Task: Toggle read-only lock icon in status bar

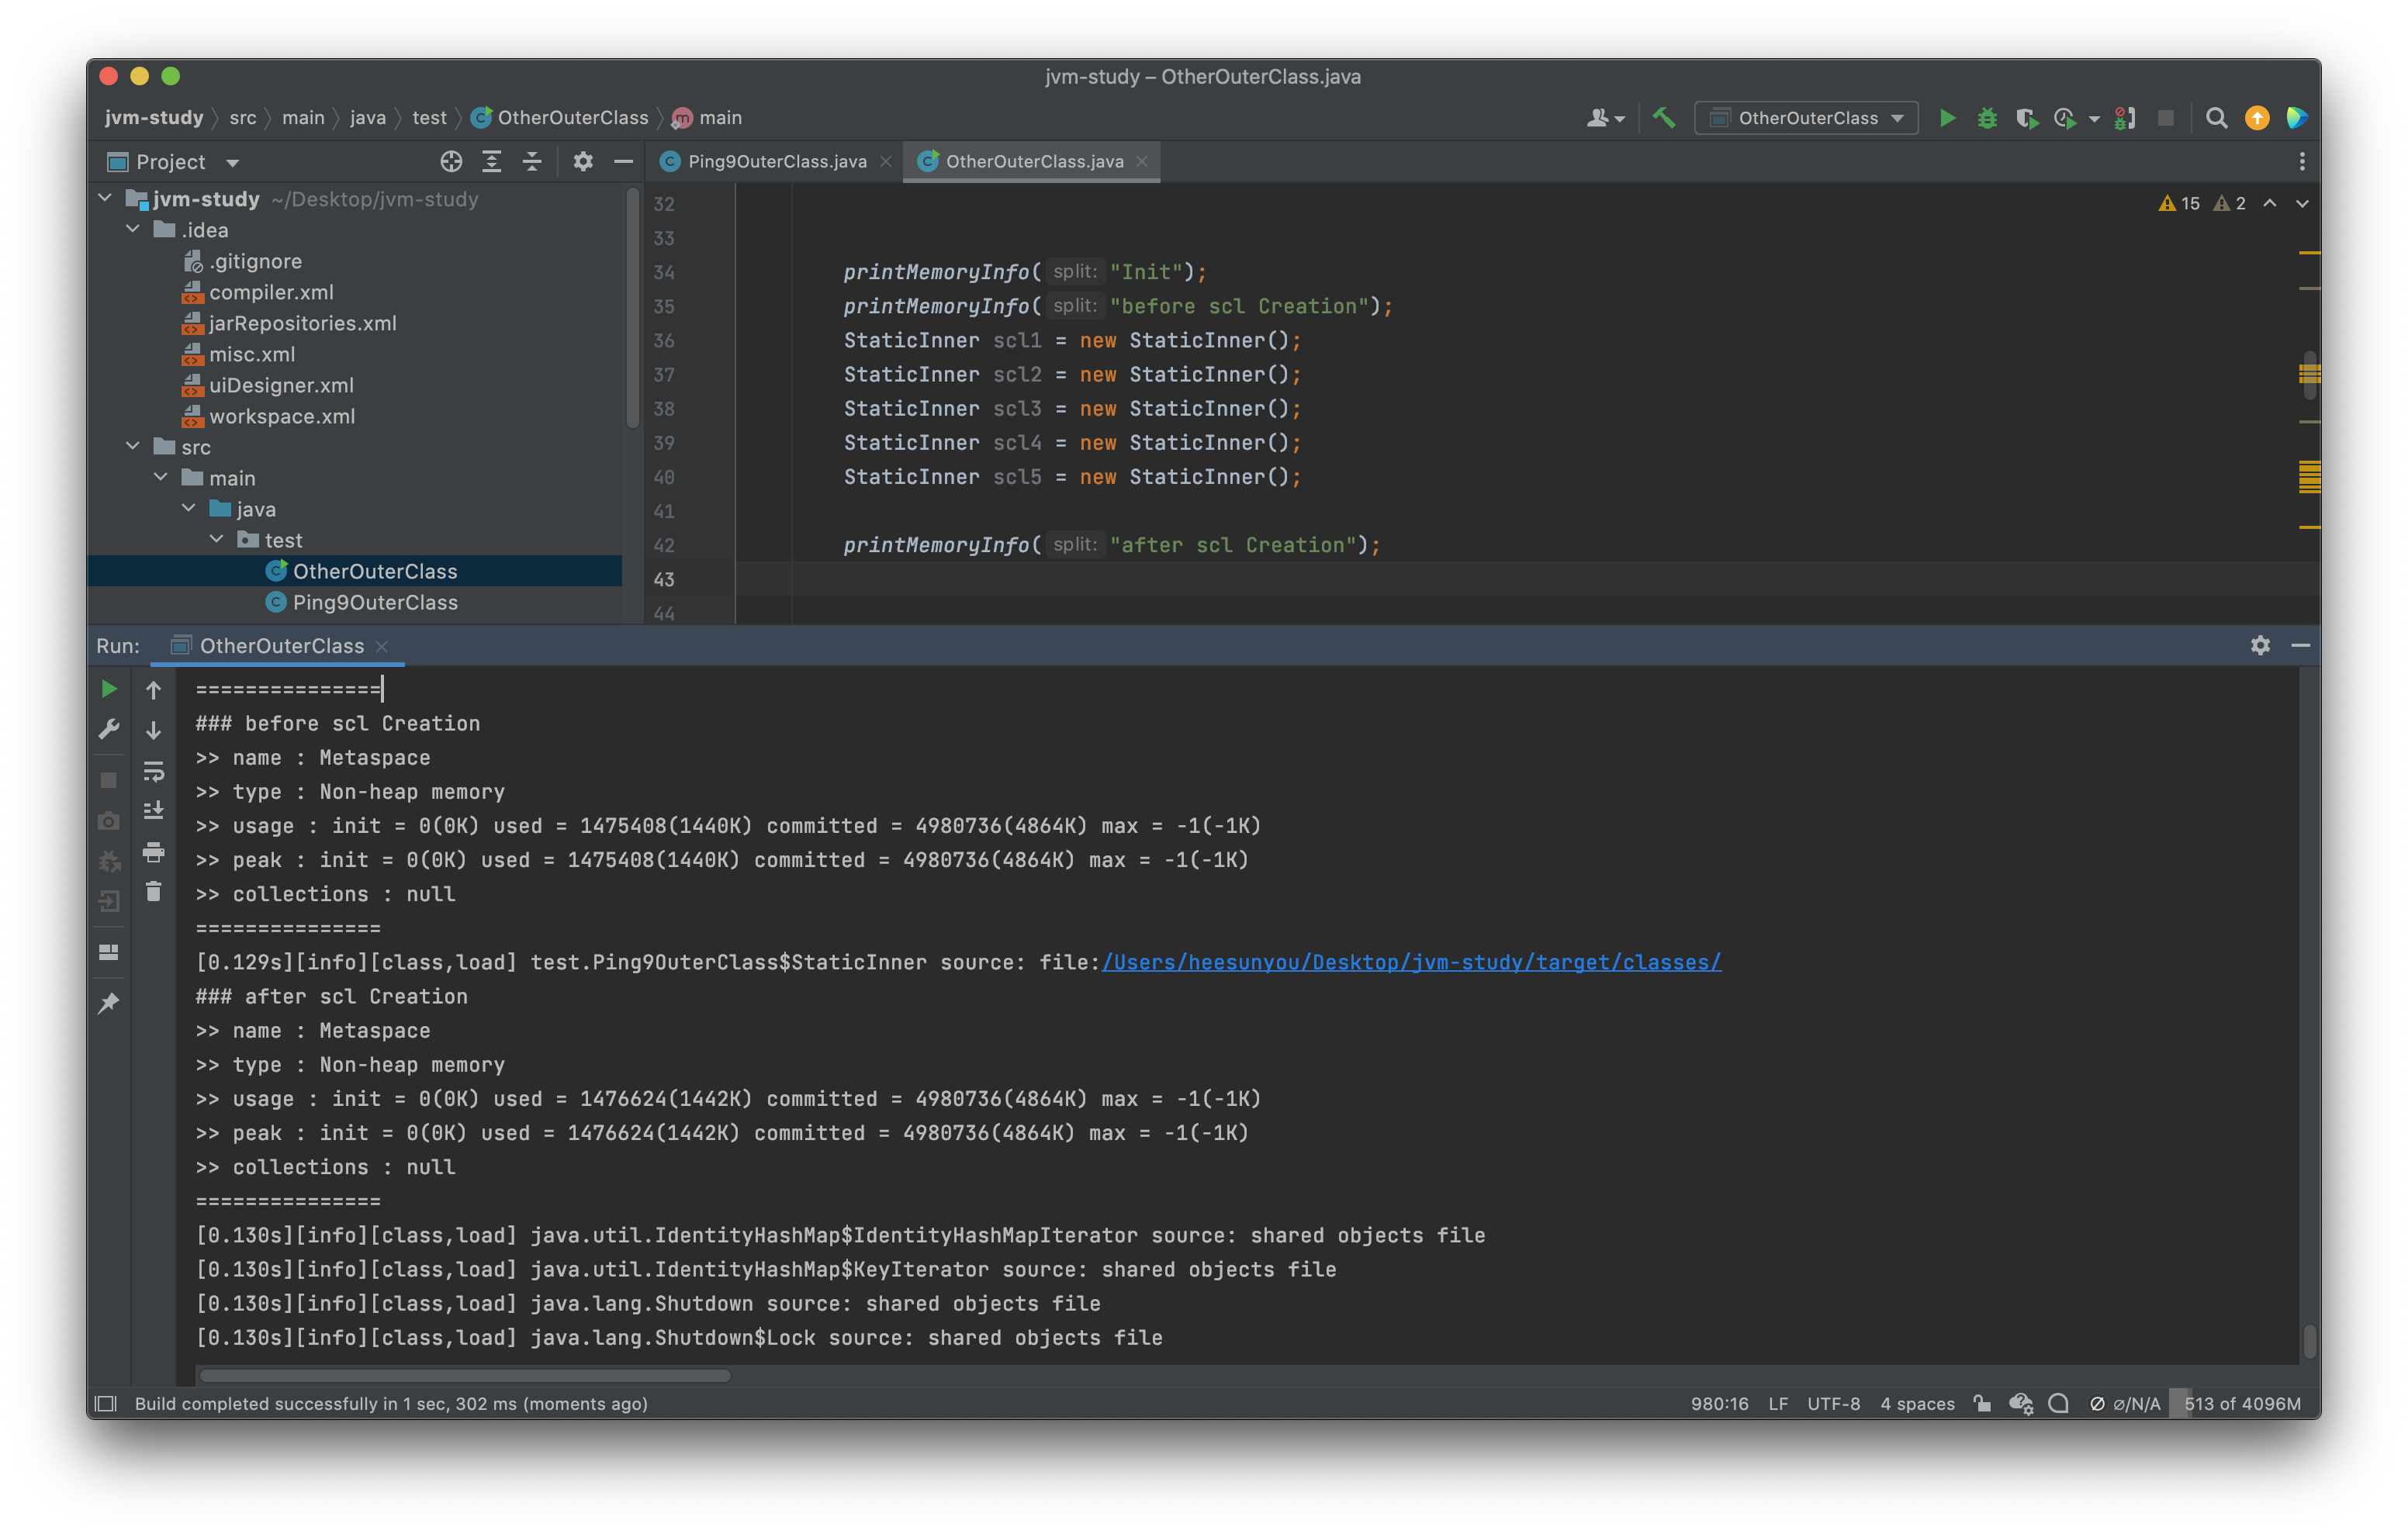Action: [1981, 1403]
